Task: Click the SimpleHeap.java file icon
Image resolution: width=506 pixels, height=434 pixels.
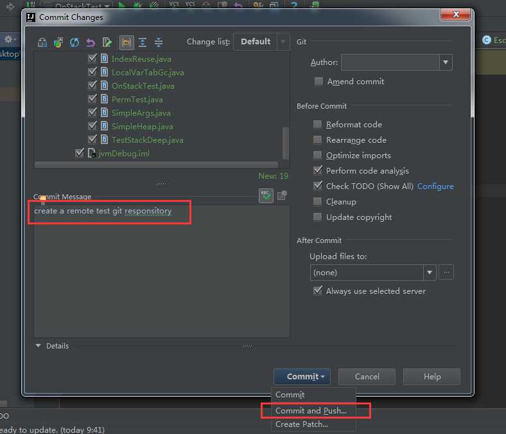Action: click(104, 126)
